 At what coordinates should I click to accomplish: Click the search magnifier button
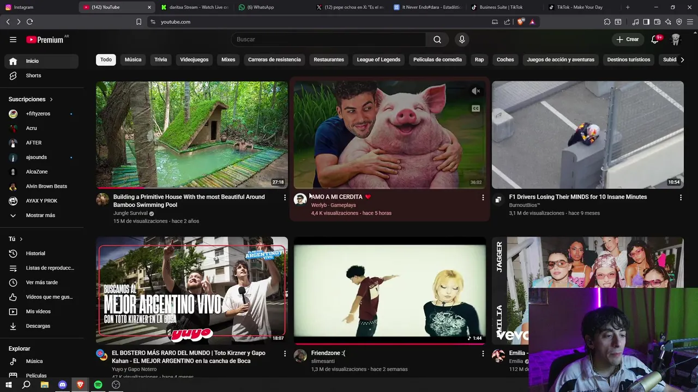tap(437, 39)
